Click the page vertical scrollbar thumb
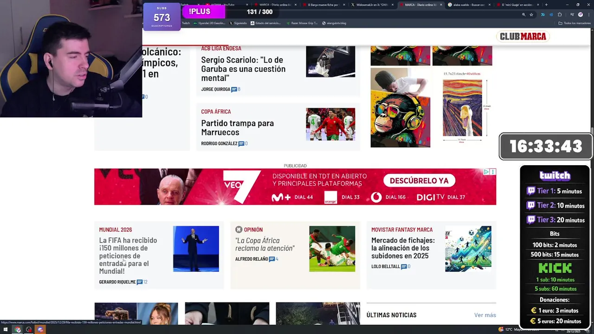Viewport: 594px width, 334px height. point(592,130)
